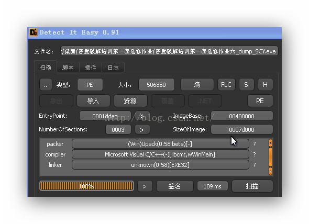Open the 资源 resources button
The height and width of the screenshot is (224, 309).
point(130,101)
